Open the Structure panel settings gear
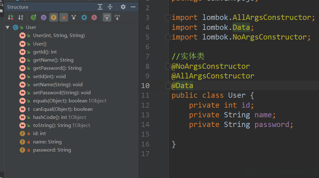Viewport: 319px width, 178px height. pyautogui.click(x=123, y=7)
